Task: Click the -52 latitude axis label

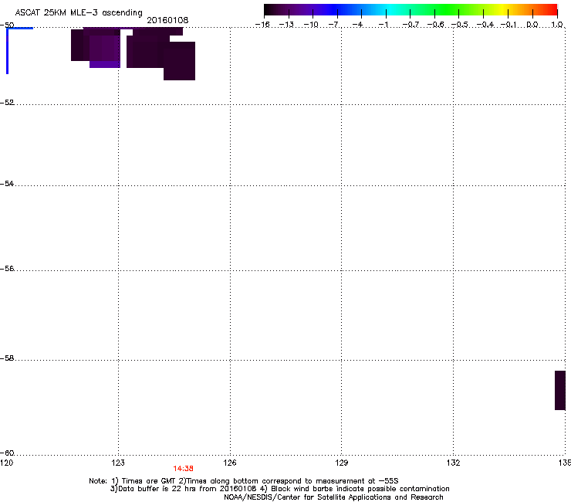Action: pyautogui.click(x=7, y=103)
